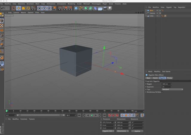Viewport: 191px width, 135px height.
Task: Switch to the Base tab
Action: (x=148, y=78)
